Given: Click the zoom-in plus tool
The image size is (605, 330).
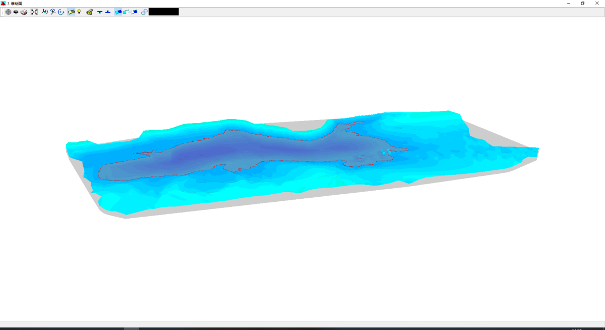Looking at the screenshot, I should point(61,12).
